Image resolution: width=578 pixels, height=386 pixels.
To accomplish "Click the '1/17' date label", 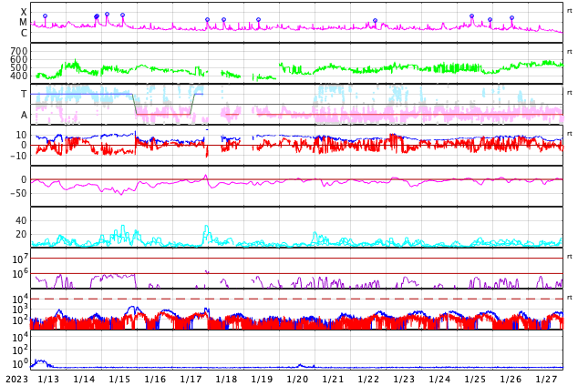I will click(x=191, y=380).
